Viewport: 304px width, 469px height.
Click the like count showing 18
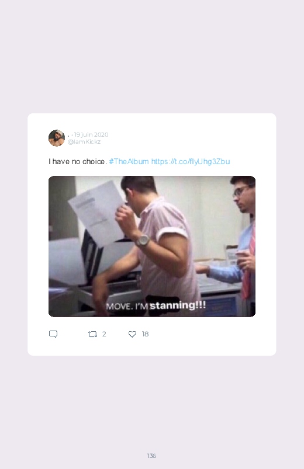(145, 334)
